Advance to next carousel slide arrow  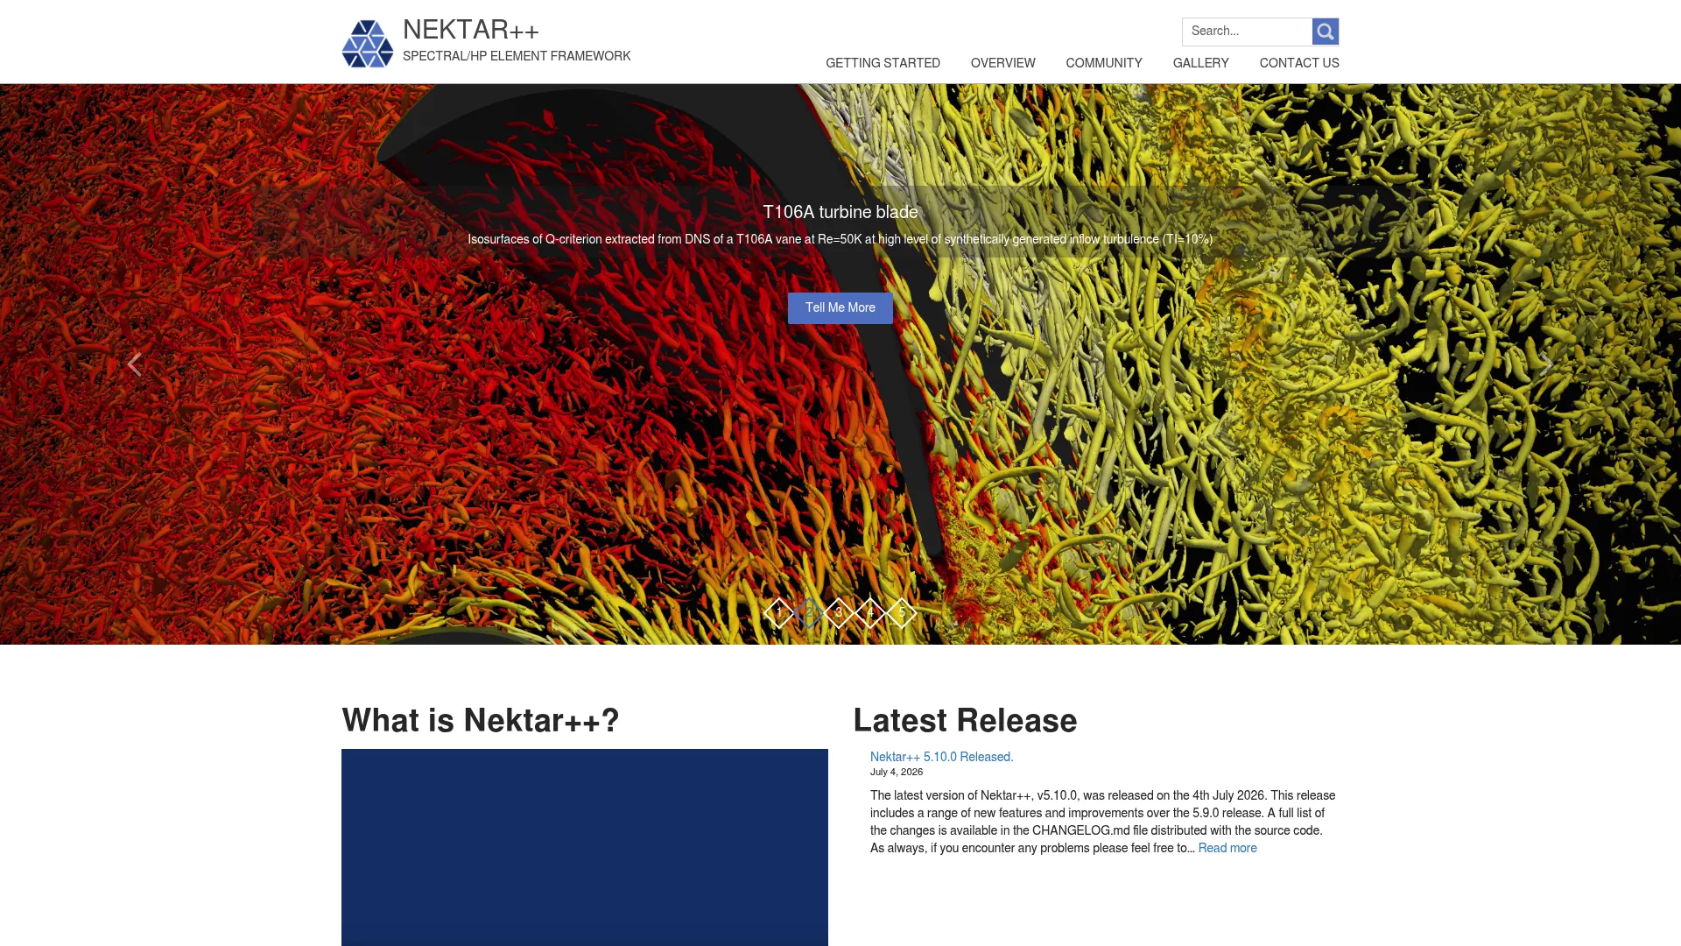[x=1547, y=364]
